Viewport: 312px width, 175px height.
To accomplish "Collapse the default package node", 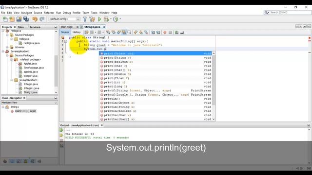I will click(12, 59).
